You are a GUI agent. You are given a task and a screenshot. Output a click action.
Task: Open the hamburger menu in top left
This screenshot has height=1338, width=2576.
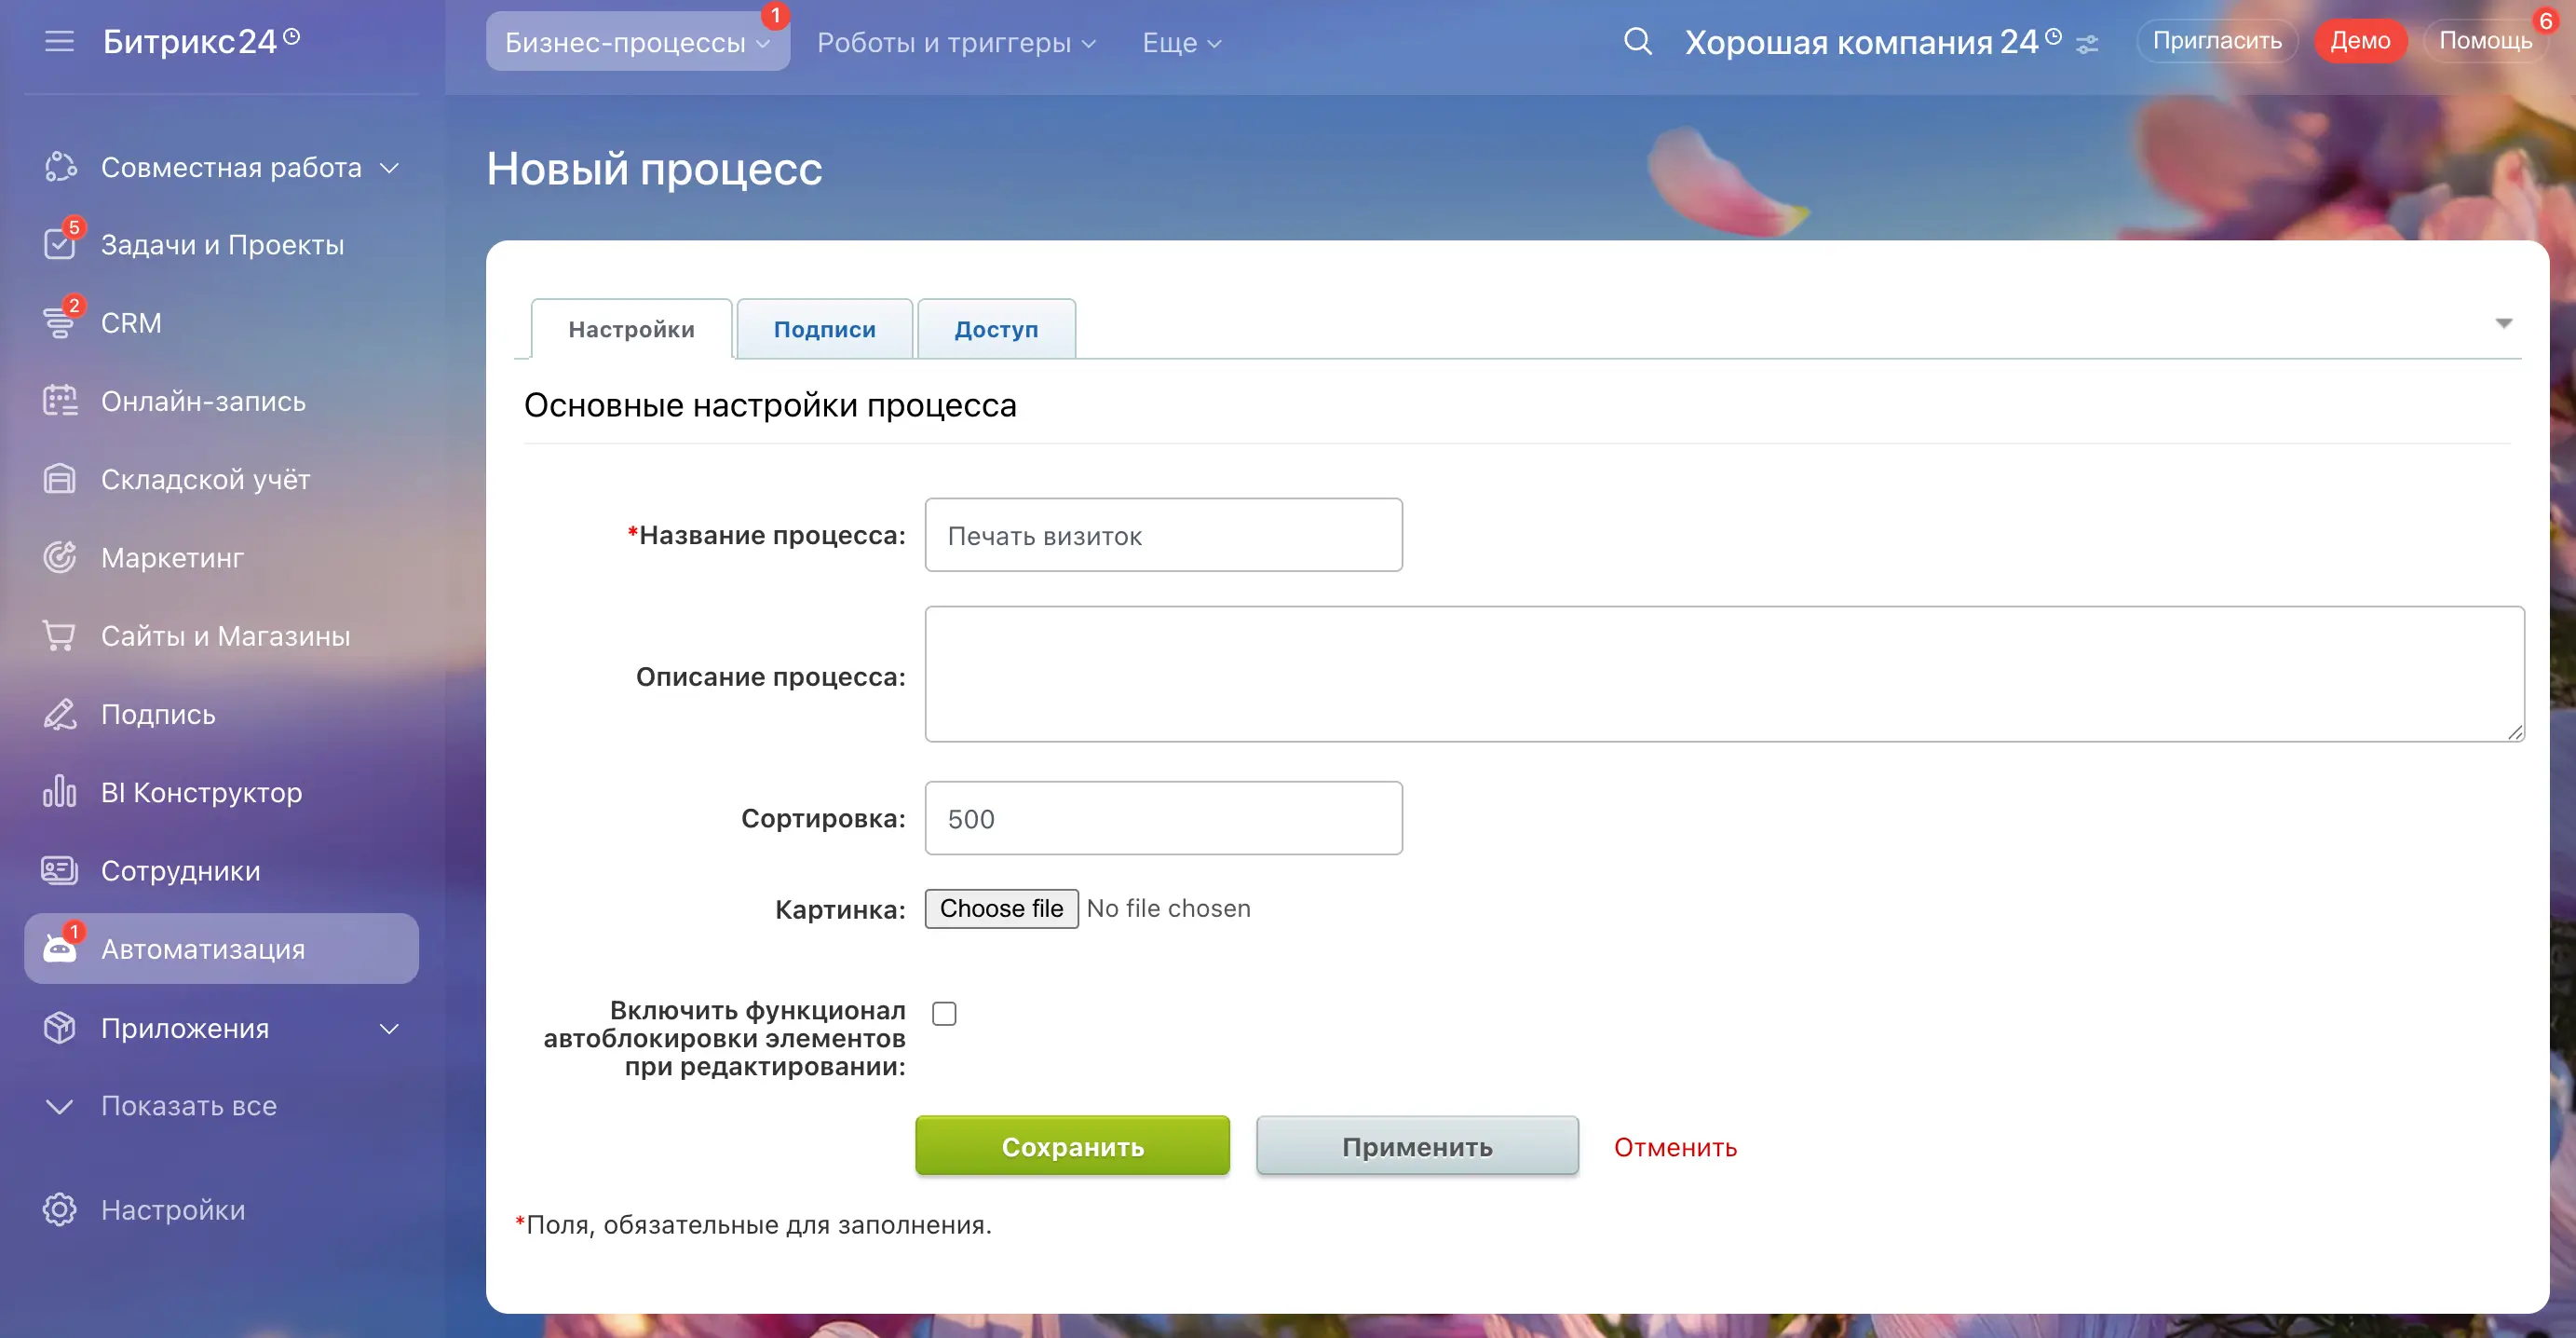pyautogui.click(x=59, y=41)
